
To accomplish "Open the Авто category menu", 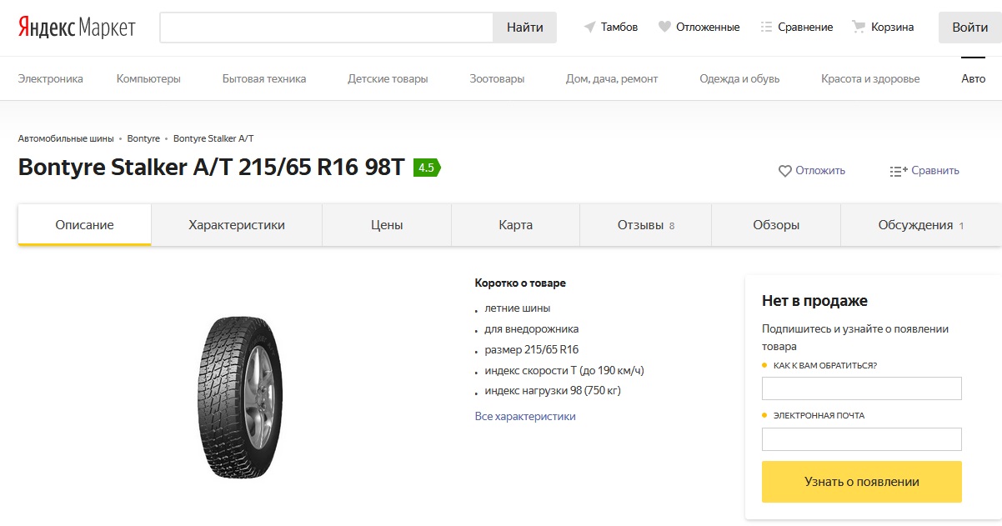I will 974,79.
